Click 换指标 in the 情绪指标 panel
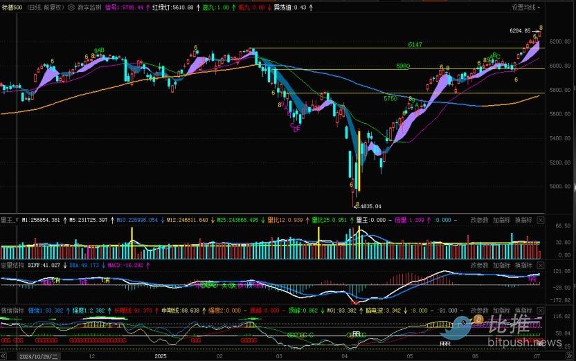 point(523,311)
